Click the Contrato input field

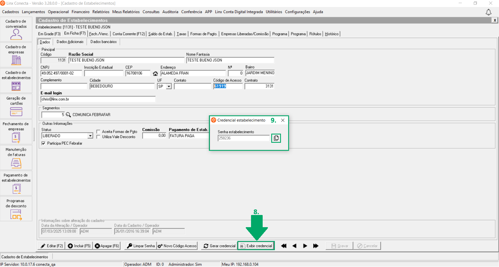260,86
